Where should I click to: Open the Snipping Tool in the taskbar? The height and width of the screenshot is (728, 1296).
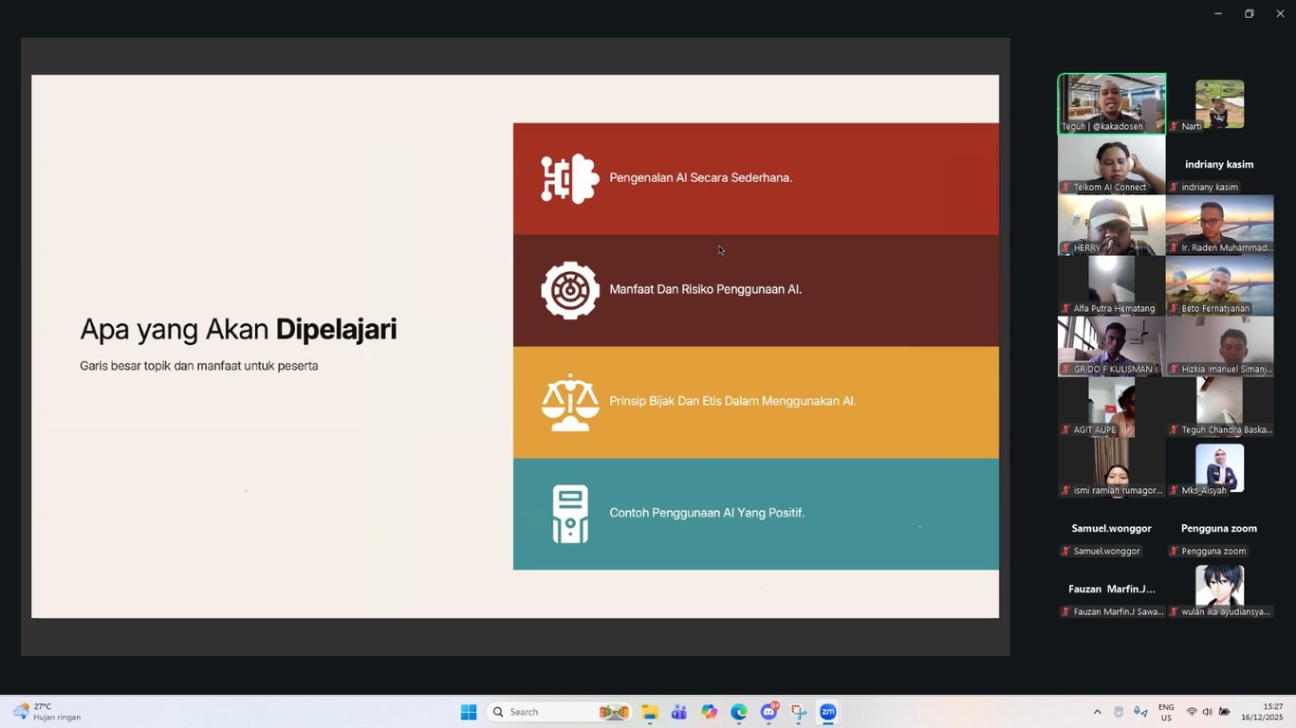tap(799, 712)
